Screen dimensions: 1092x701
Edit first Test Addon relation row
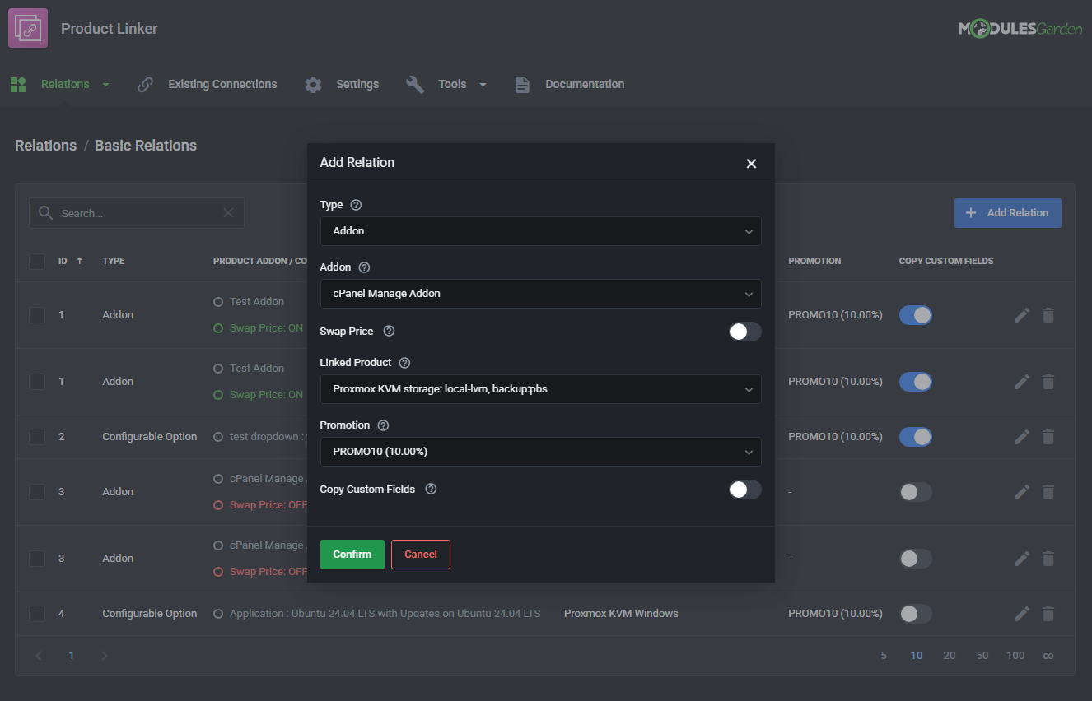[1022, 315]
